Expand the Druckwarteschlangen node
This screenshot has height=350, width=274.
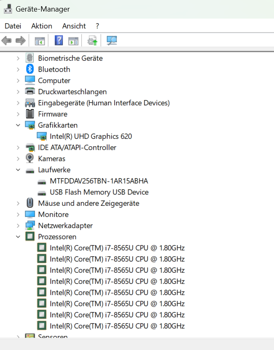pos(18,92)
